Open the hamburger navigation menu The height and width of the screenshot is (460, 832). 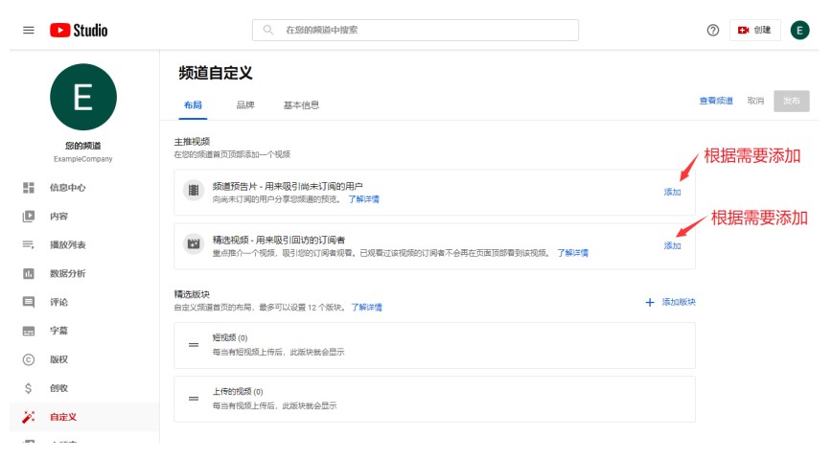(29, 31)
